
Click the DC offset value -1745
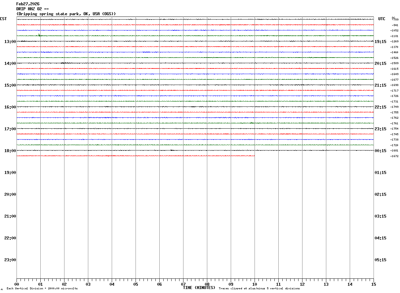pyautogui.click(x=394, y=134)
